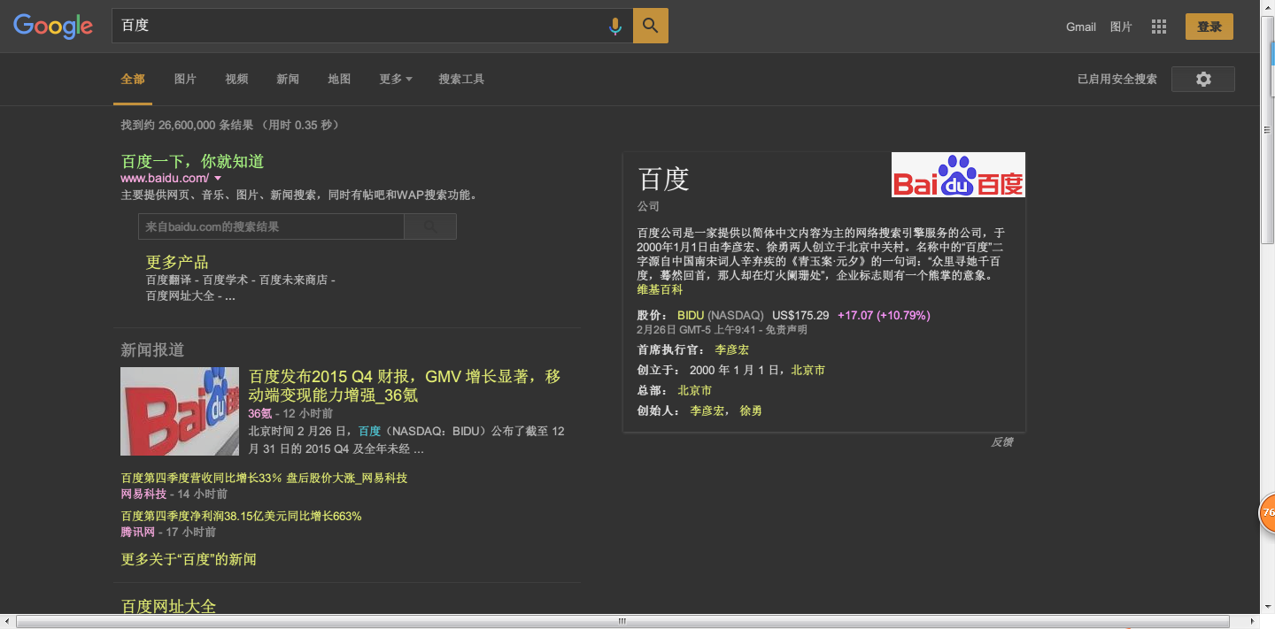The height and width of the screenshot is (629, 1275).
Task: Open the 维基百科 link in panel
Action: [x=660, y=289]
